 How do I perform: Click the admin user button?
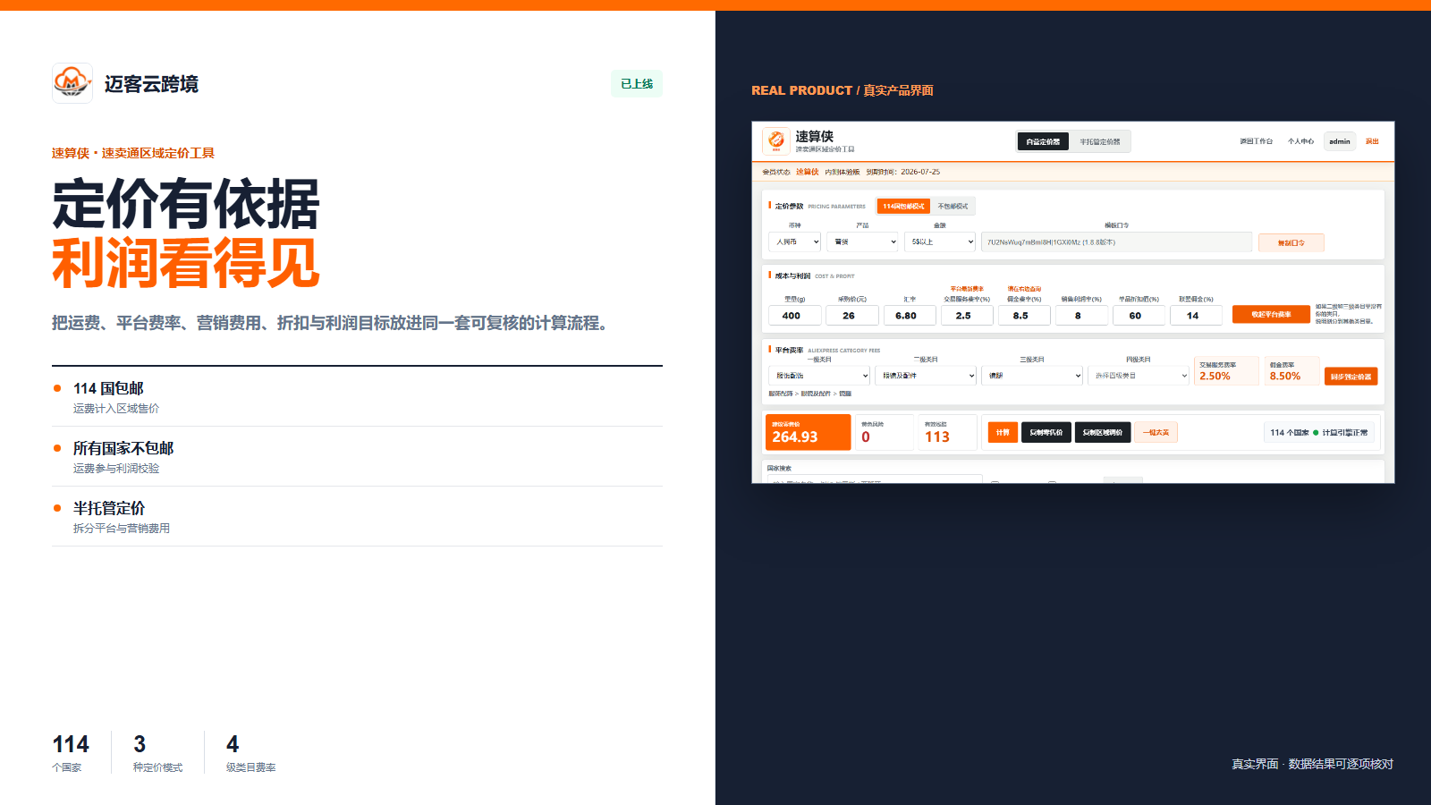click(1340, 141)
